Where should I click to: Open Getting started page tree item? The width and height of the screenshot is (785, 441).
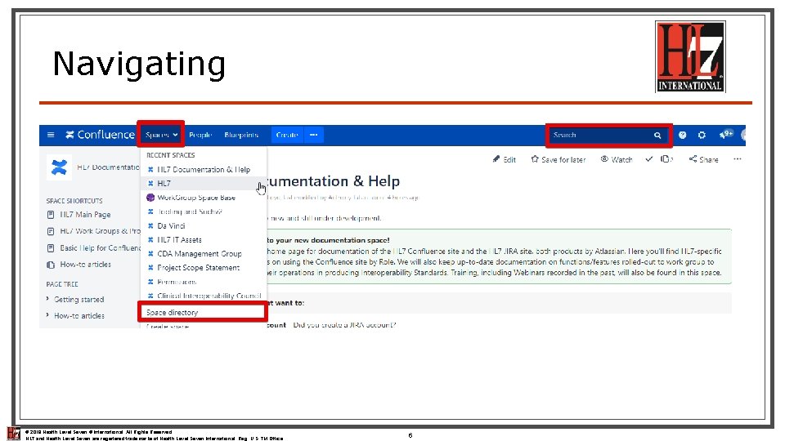[x=79, y=300]
